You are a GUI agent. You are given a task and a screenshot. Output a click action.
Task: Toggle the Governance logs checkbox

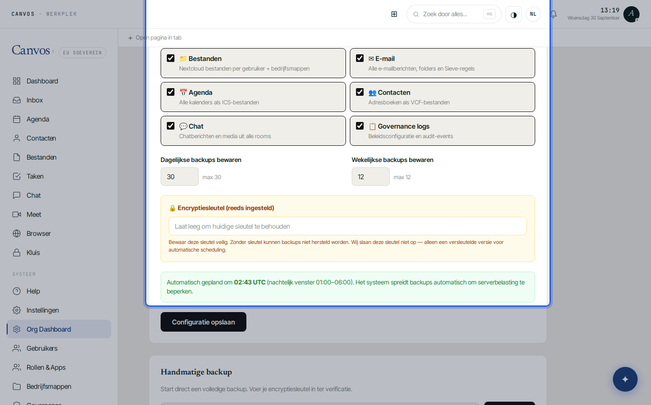coord(360,126)
